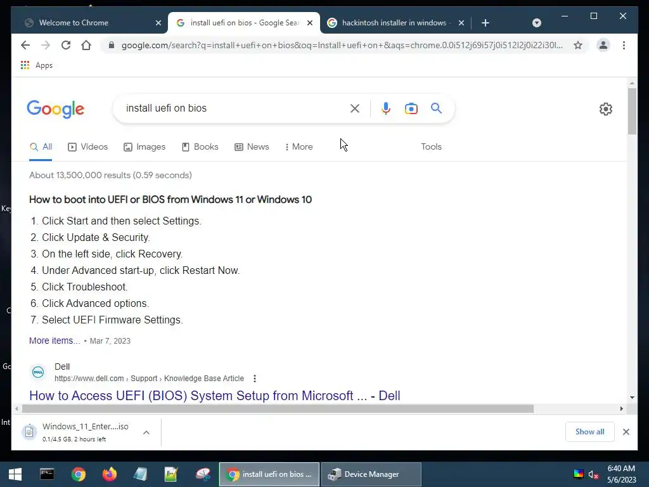The width and height of the screenshot is (649, 487).
Task: Select the Videos search tab
Action: 87,146
